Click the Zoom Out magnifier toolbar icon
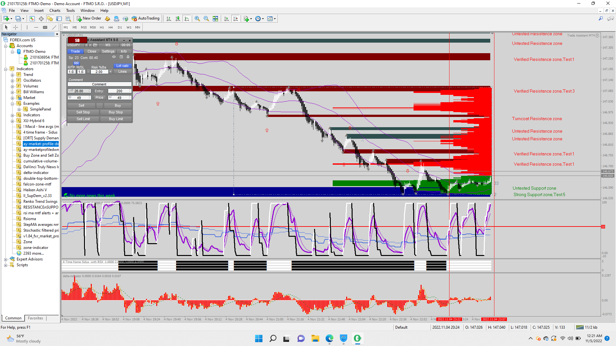 (x=206, y=19)
